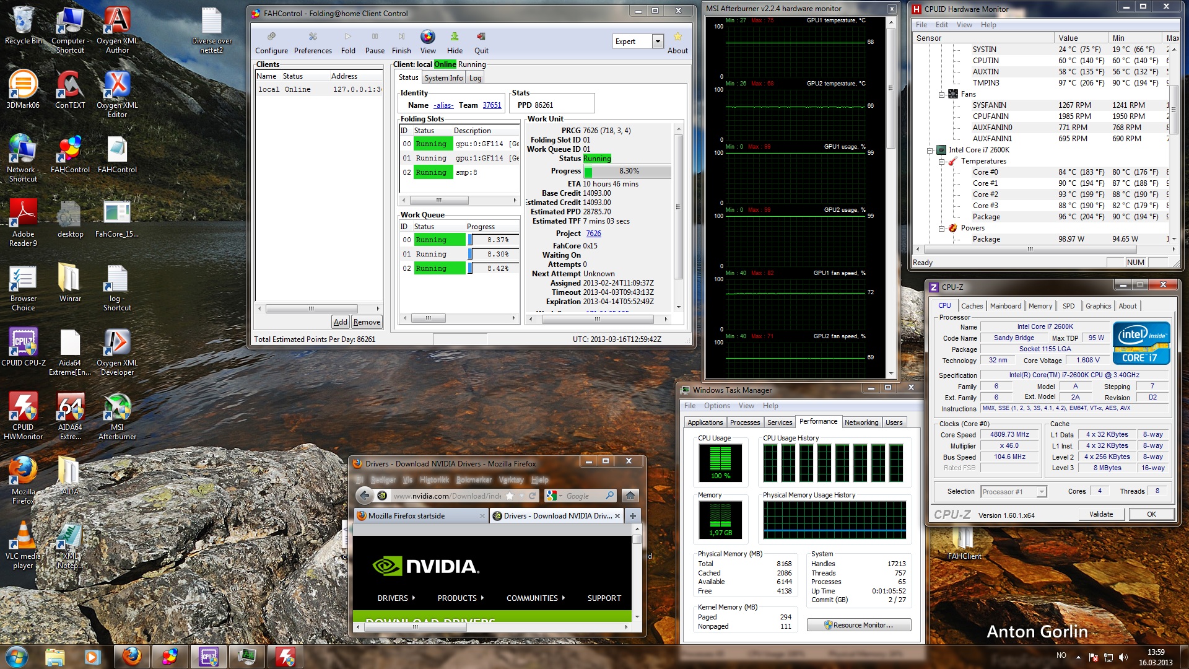This screenshot has width=1189, height=669.
Task: Open About star icon in FAHControl
Action: [677, 43]
